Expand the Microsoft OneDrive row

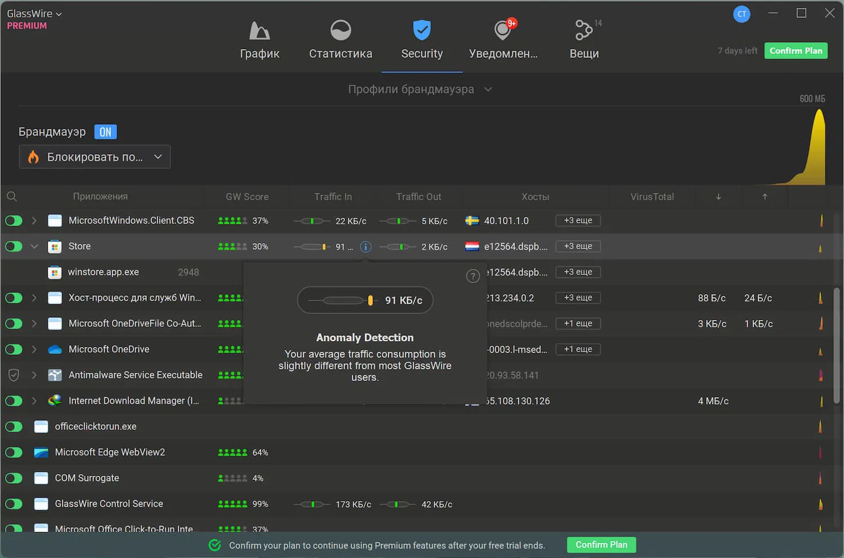pyautogui.click(x=34, y=349)
